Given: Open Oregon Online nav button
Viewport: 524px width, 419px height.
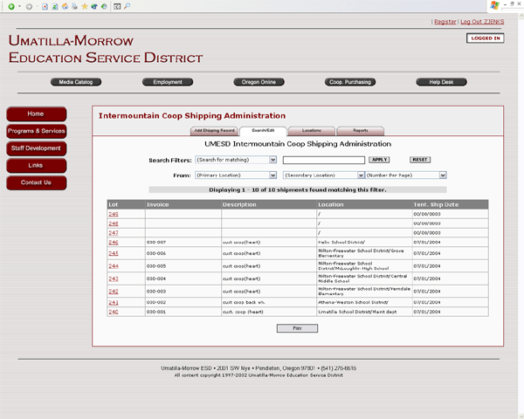Looking at the screenshot, I should (x=259, y=82).
